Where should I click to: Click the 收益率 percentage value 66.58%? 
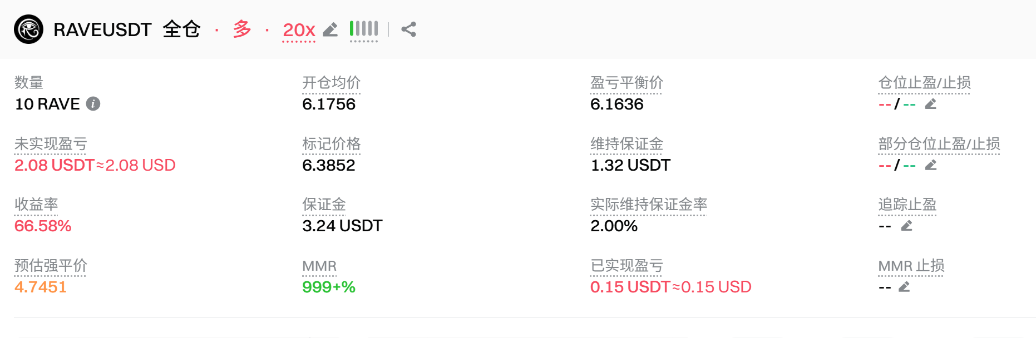[x=43, y=226]
